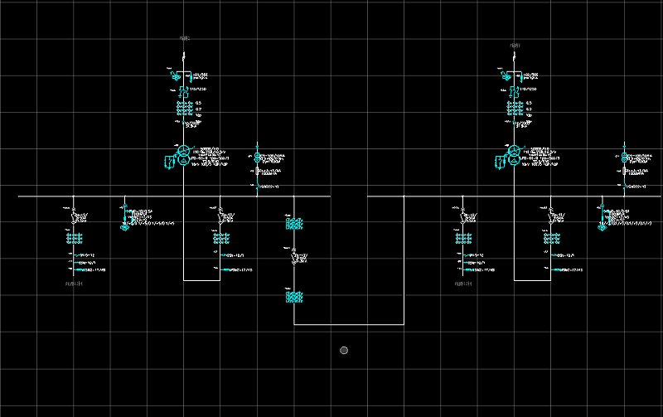The image size is (663, 417).
Task: Select CT group under left transformer low-side breaker
Action: (x=221, y=238)
